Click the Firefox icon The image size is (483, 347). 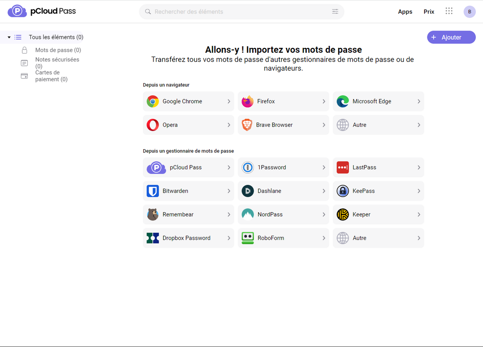248,101
